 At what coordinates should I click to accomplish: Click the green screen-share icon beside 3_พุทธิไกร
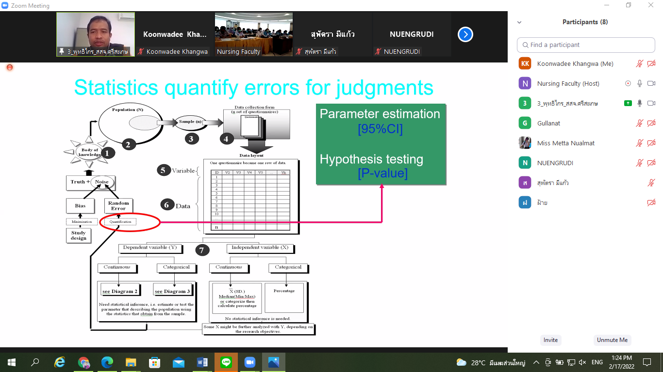point(628,103)
